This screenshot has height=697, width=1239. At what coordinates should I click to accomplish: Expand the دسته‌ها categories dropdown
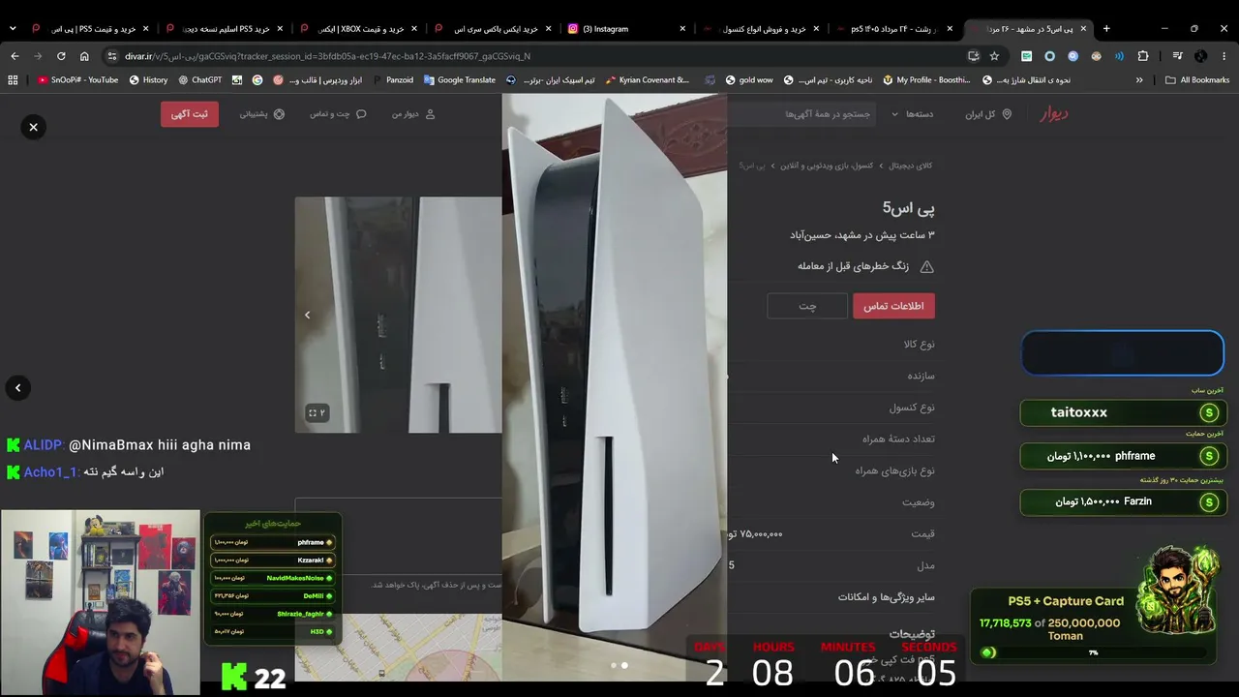point(913,114)
